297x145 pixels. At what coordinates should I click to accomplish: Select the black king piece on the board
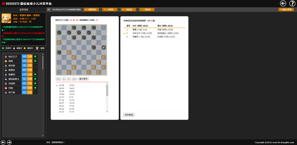[104, 47]
